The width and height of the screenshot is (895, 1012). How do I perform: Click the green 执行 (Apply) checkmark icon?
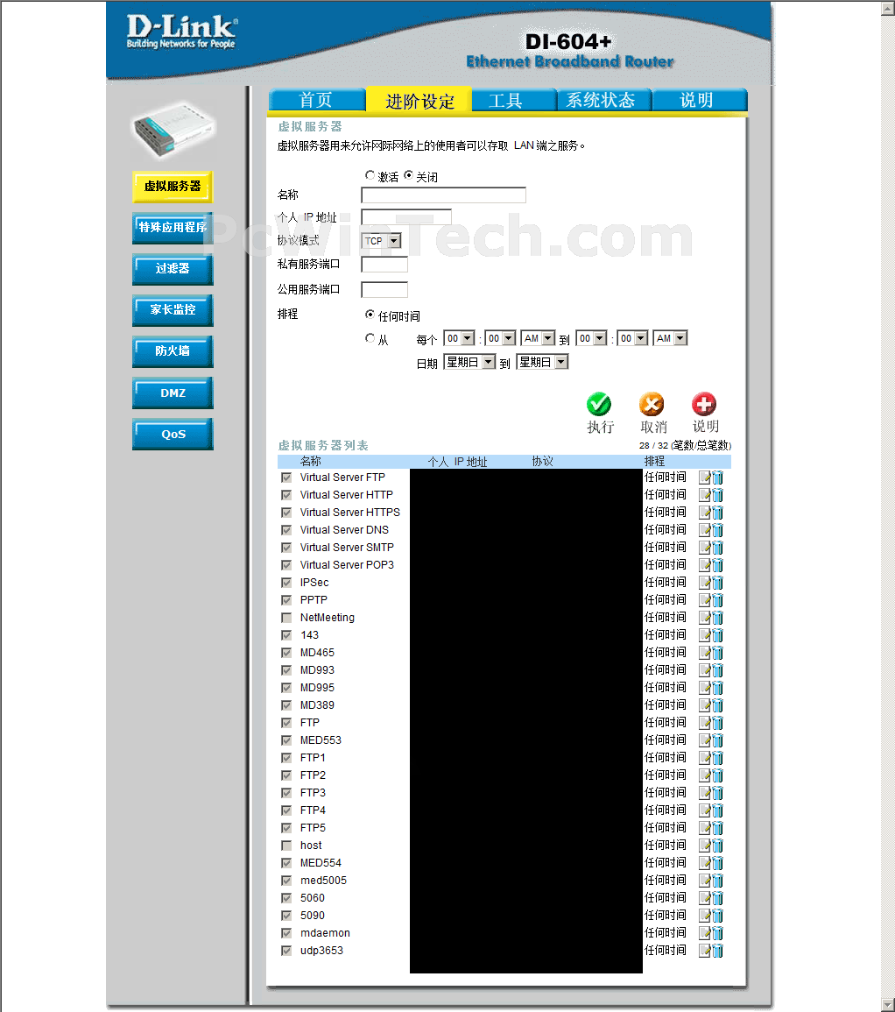[x=599, y=404]
